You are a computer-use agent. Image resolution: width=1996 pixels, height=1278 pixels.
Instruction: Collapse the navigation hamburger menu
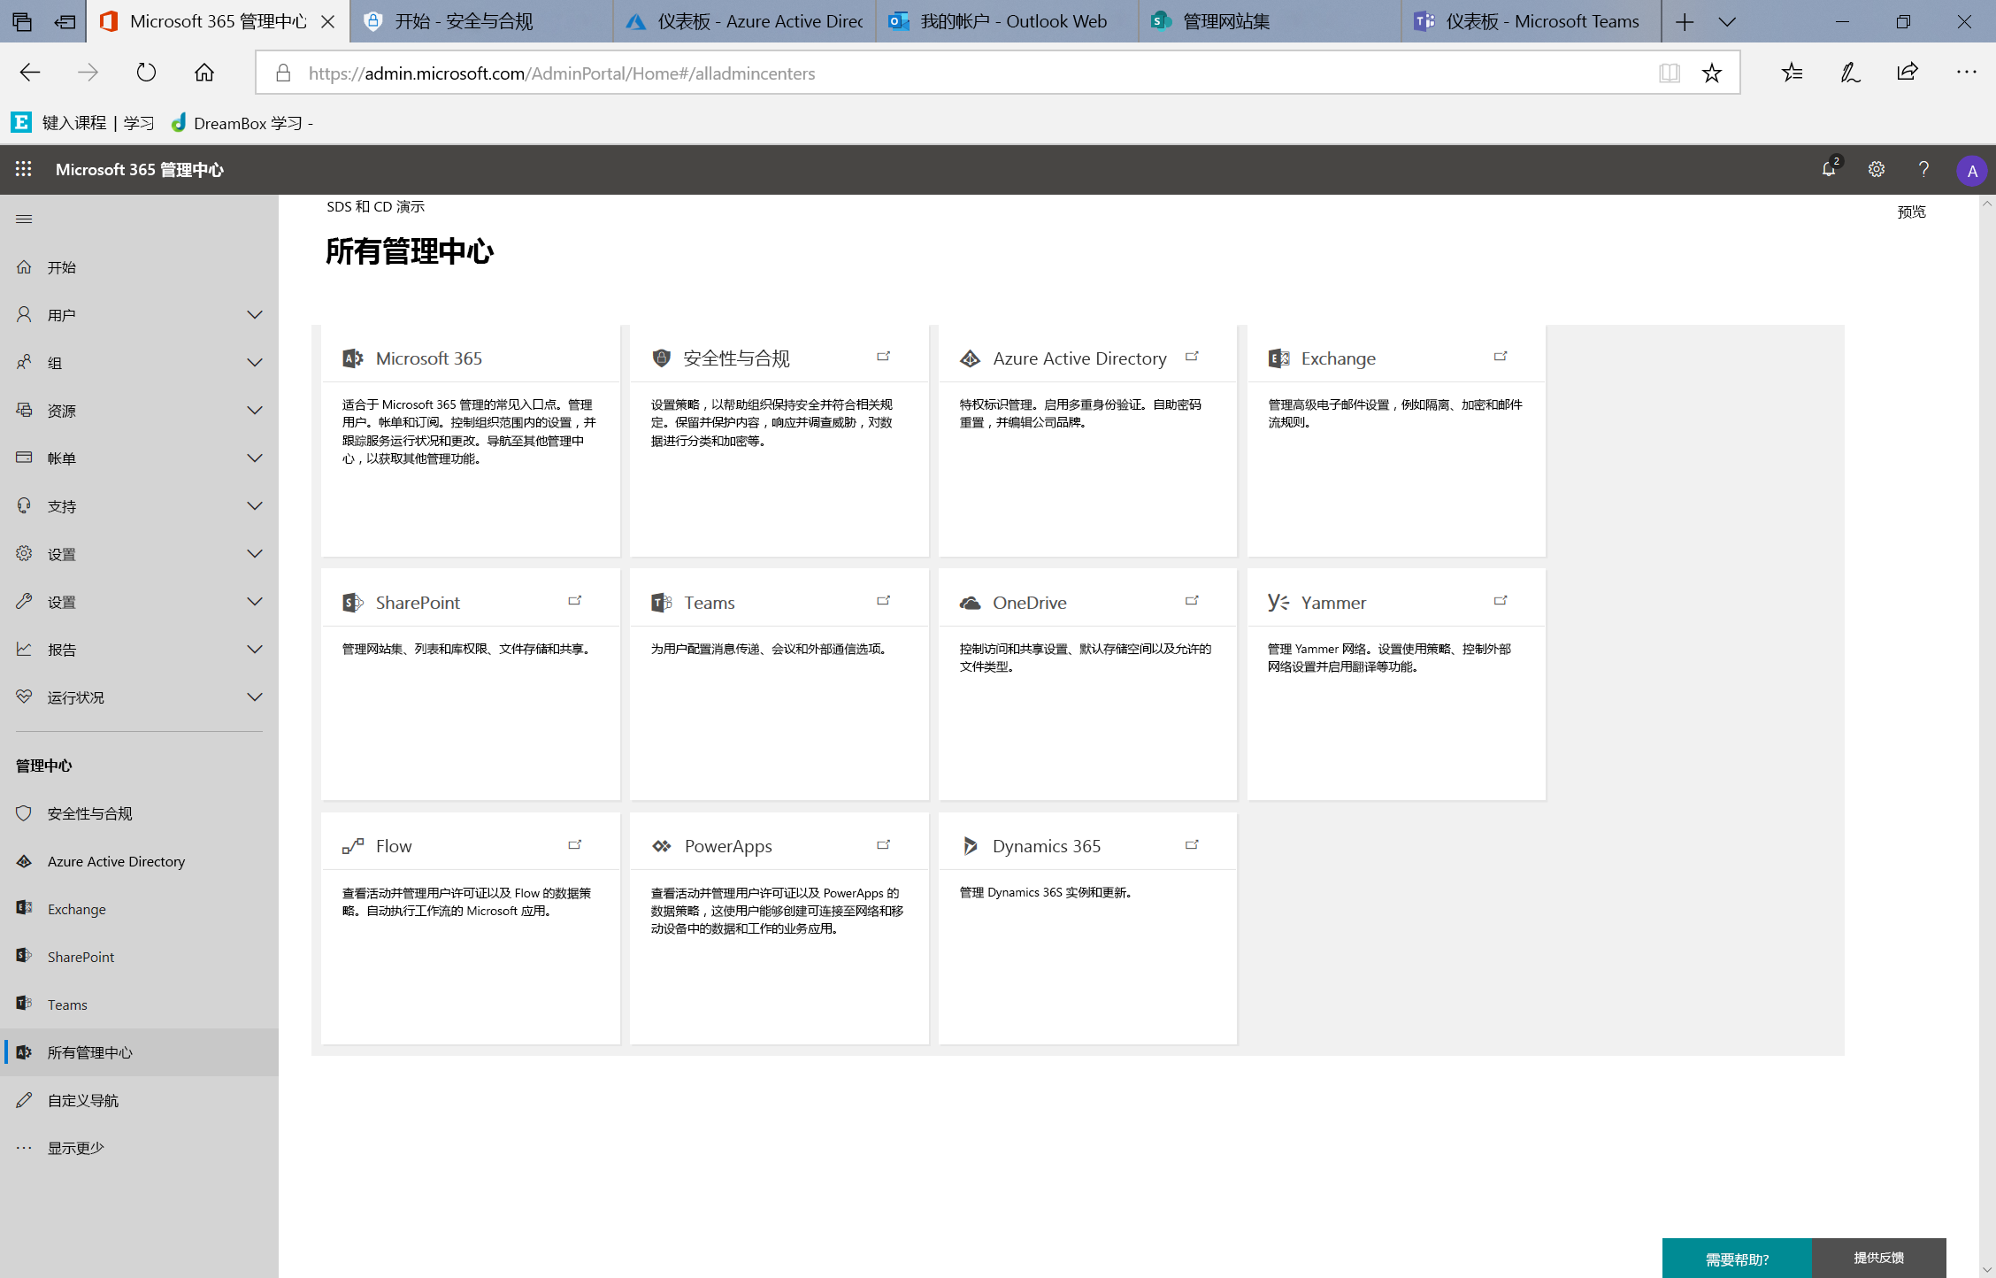24,219
